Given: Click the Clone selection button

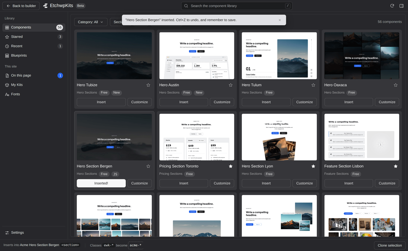Looking at the screenshot, I should [390, 246].
